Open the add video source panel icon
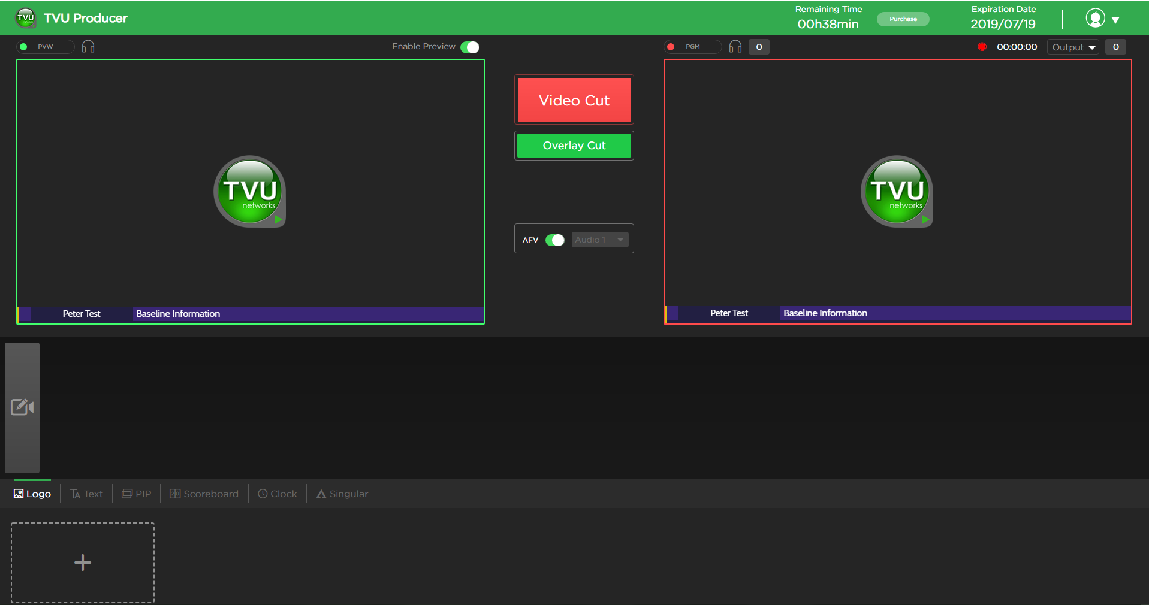Image resolution: width=1149 pixels, height=605 pixels. (22, 407)
